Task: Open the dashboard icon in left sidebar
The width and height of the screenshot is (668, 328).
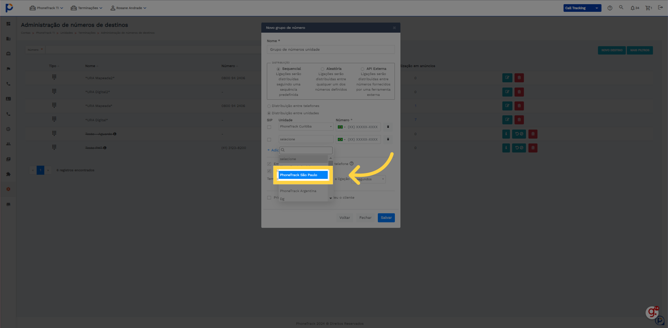Action: (8, 24)
